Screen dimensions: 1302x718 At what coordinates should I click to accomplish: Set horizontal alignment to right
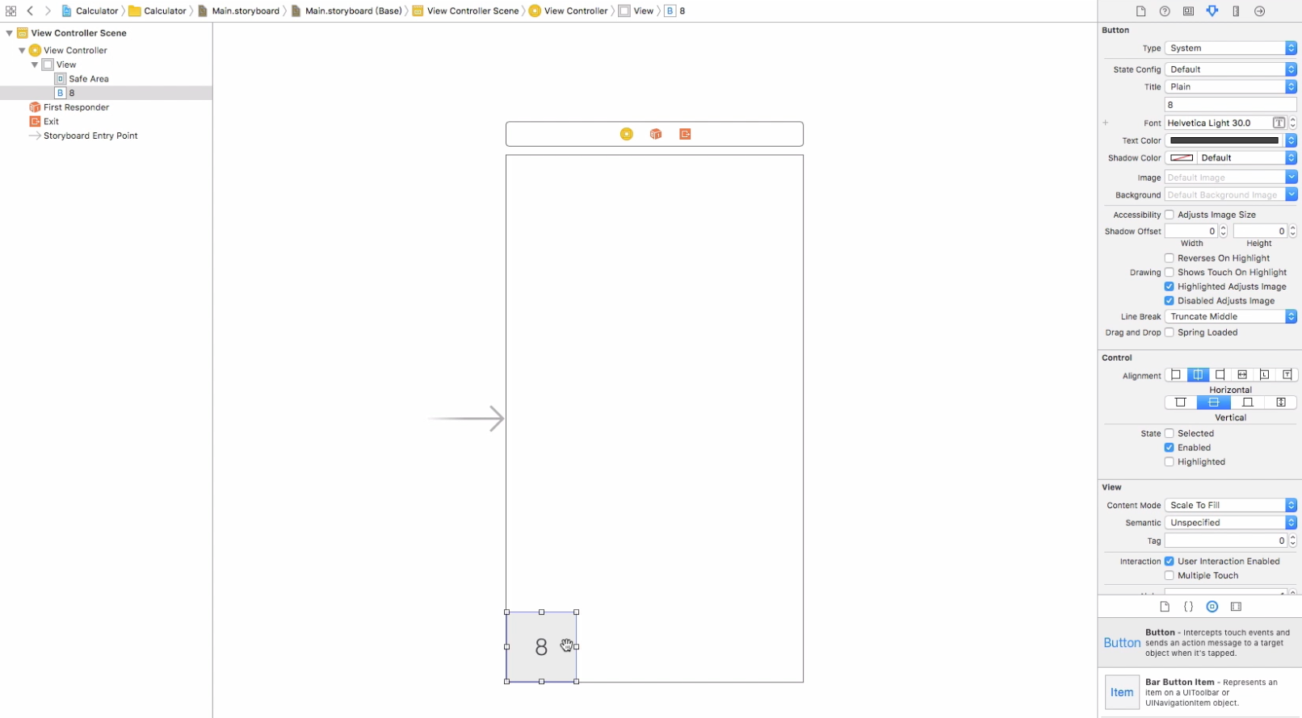click(1220, 375)
